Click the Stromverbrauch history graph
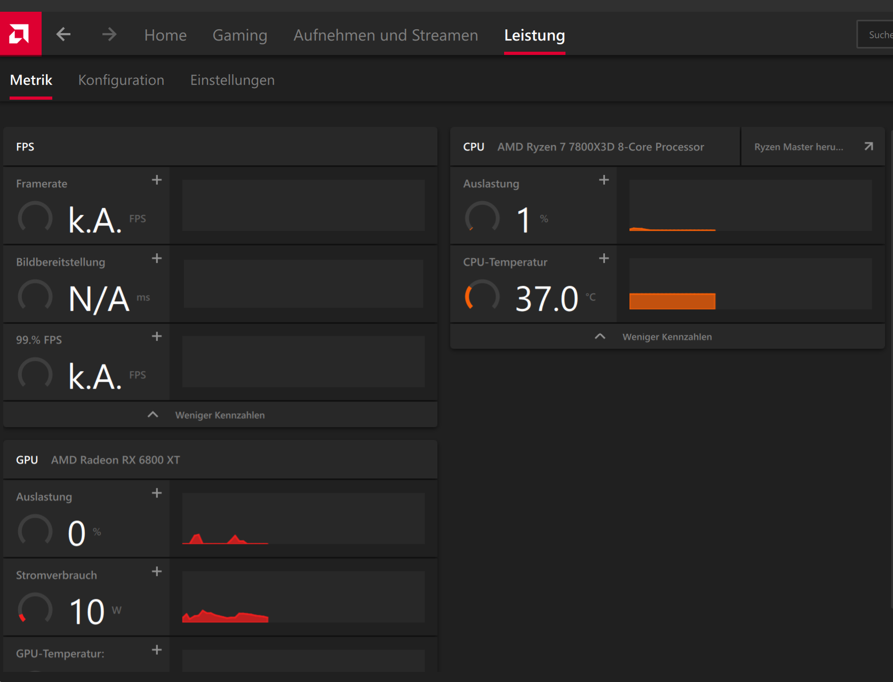This screenshot has height=682, width=893. (x=304, y=597)
